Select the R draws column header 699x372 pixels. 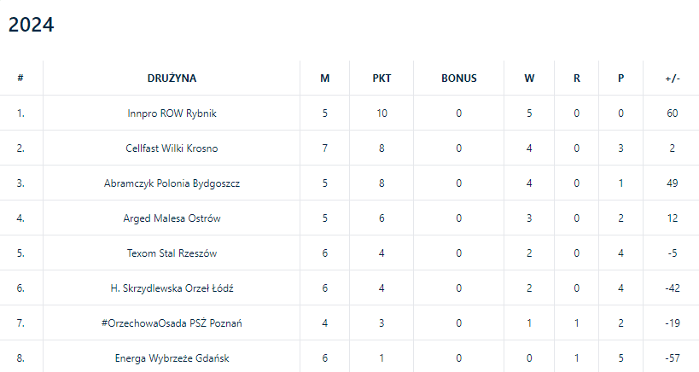tap(577, 78)
